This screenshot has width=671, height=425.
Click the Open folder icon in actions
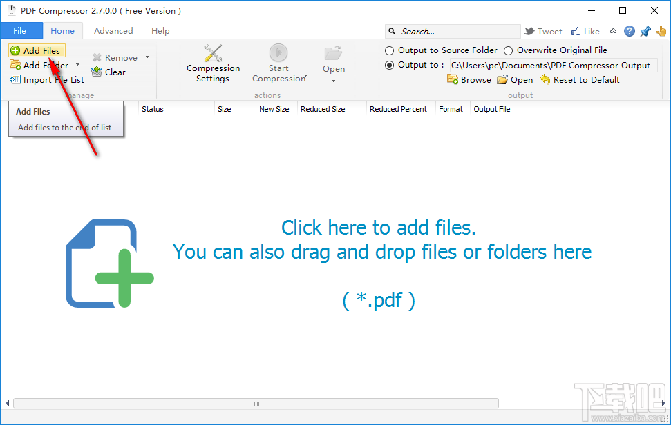coord(333,53)
